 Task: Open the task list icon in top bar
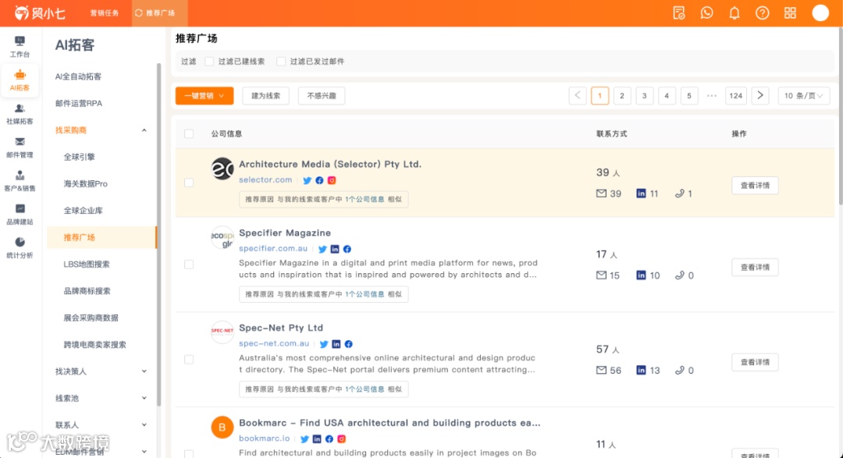679,13
